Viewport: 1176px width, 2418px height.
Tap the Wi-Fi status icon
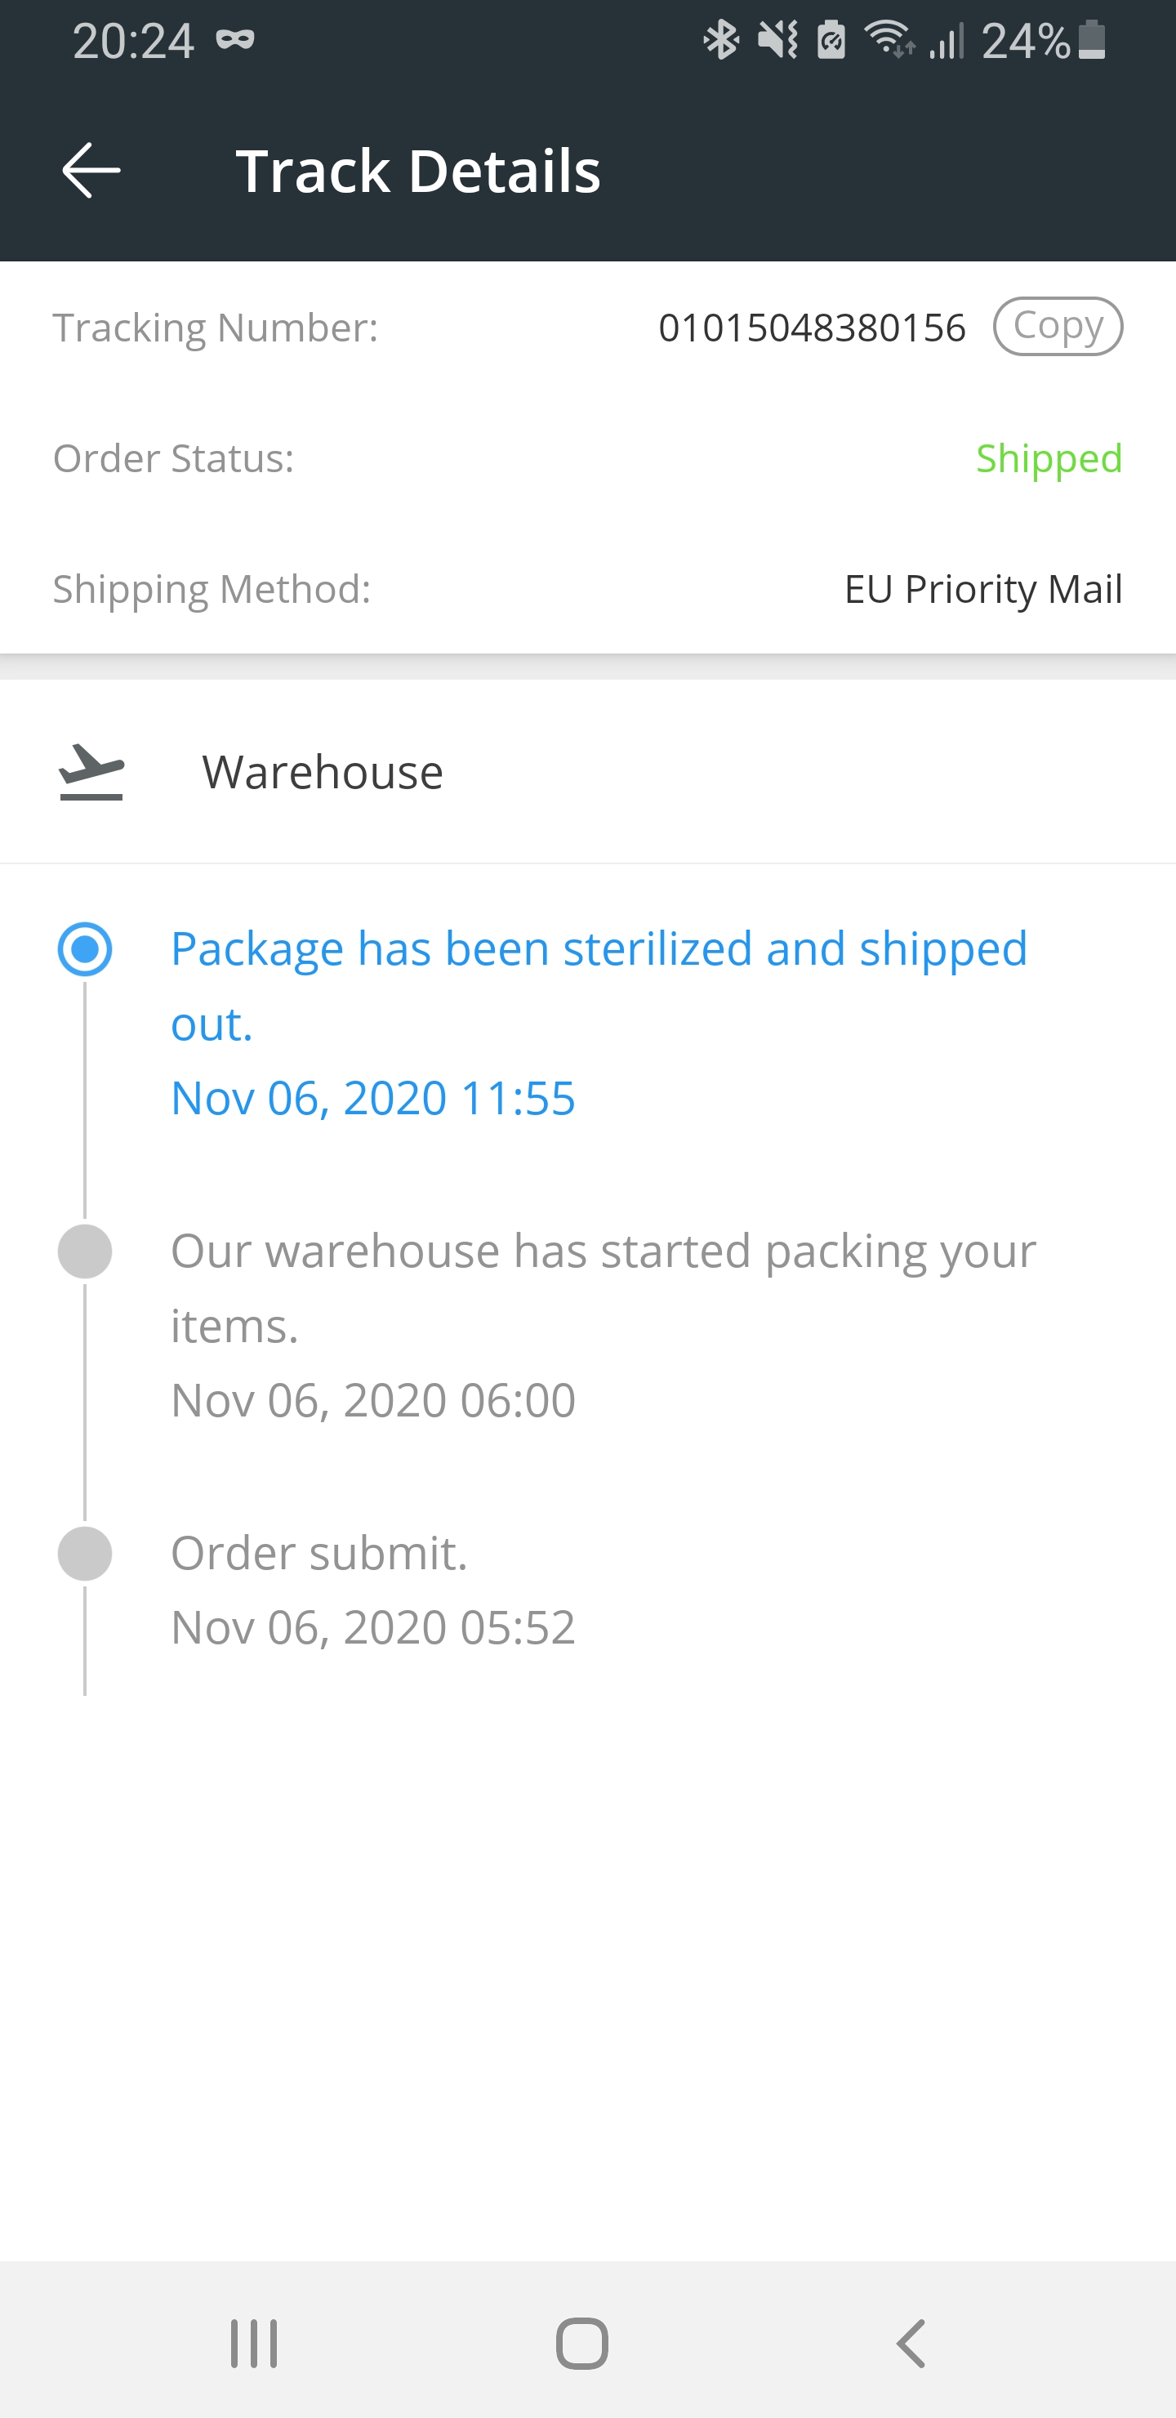point(888,40)
